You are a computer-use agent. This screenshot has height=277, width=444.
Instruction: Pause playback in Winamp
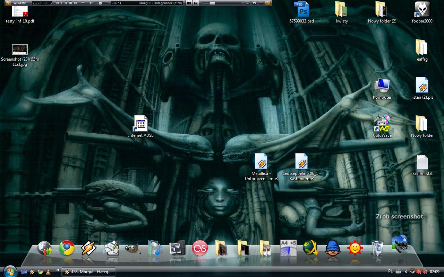(66, 3)
